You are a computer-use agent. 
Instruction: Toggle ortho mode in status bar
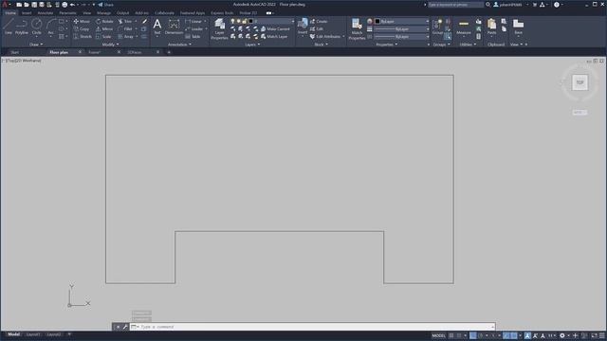pyautogui.click(x=473, y=335)
